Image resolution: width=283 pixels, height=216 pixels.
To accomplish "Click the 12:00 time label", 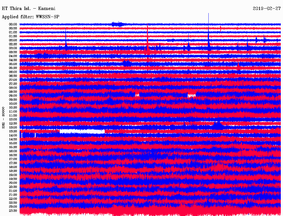I will tap(13, 119).
